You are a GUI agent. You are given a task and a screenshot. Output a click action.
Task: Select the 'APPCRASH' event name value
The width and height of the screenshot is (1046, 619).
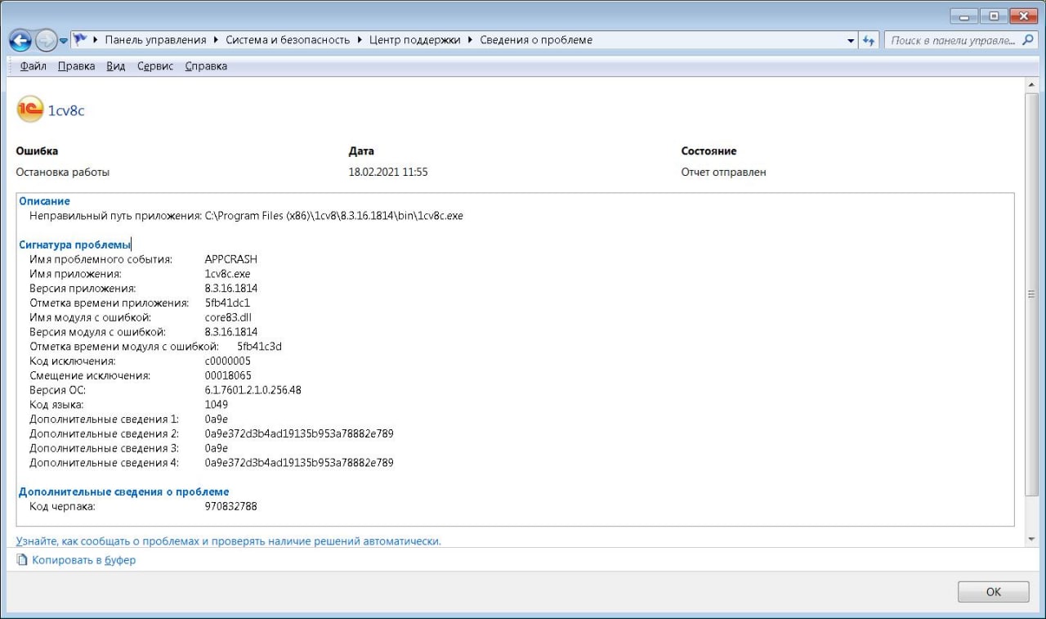(231, 259)
